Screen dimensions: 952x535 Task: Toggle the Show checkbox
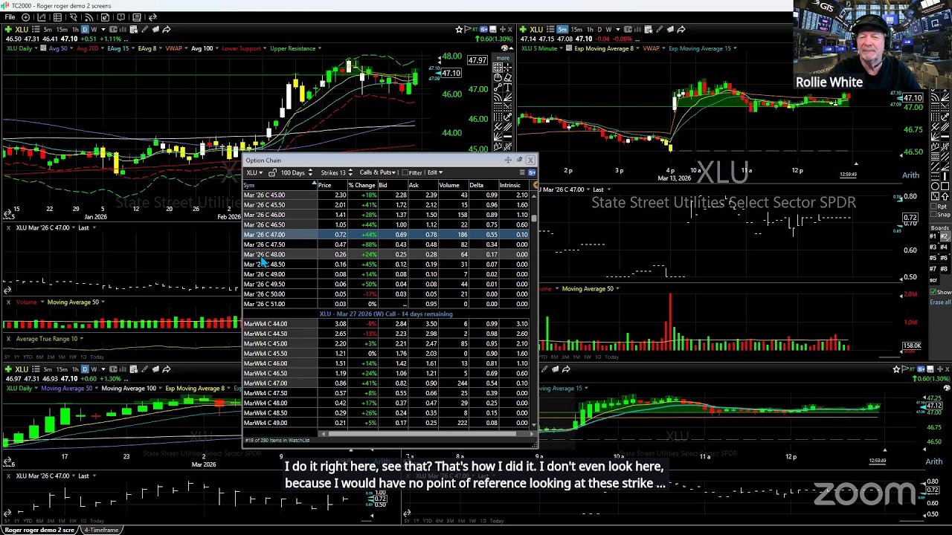click(x=934, y=292)
